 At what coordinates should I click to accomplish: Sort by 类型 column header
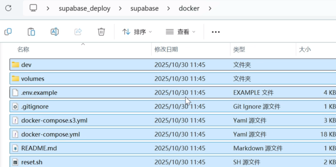point(239,49)
